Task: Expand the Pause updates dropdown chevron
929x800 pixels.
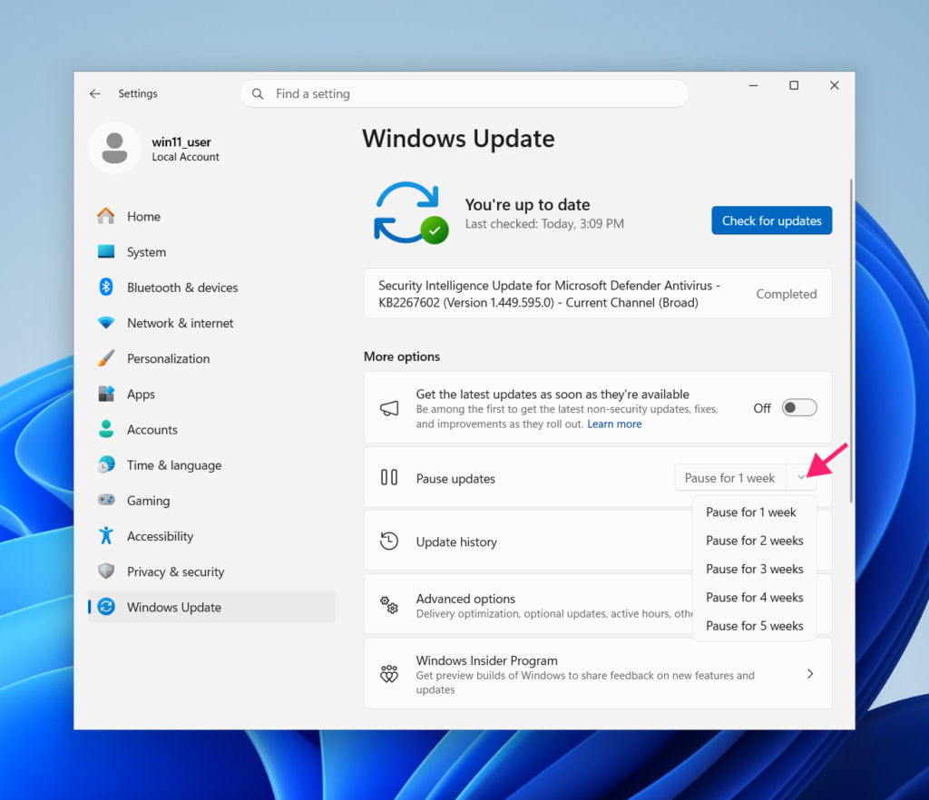Action: point(802,477)
